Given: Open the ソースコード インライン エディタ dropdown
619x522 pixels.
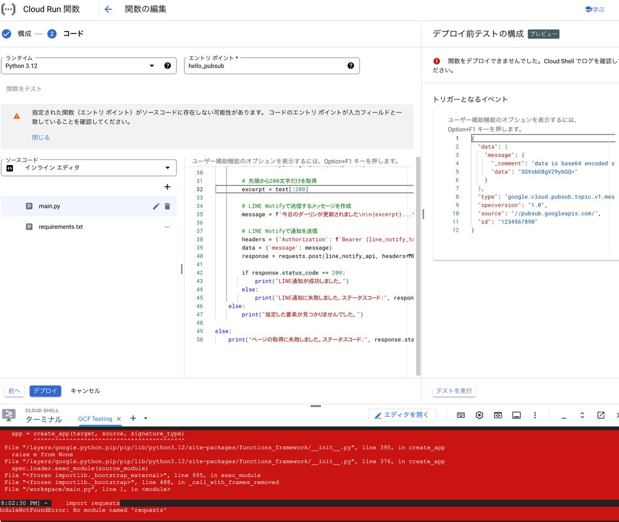Looking at the screenshot, I should click(x=89, y=168).
